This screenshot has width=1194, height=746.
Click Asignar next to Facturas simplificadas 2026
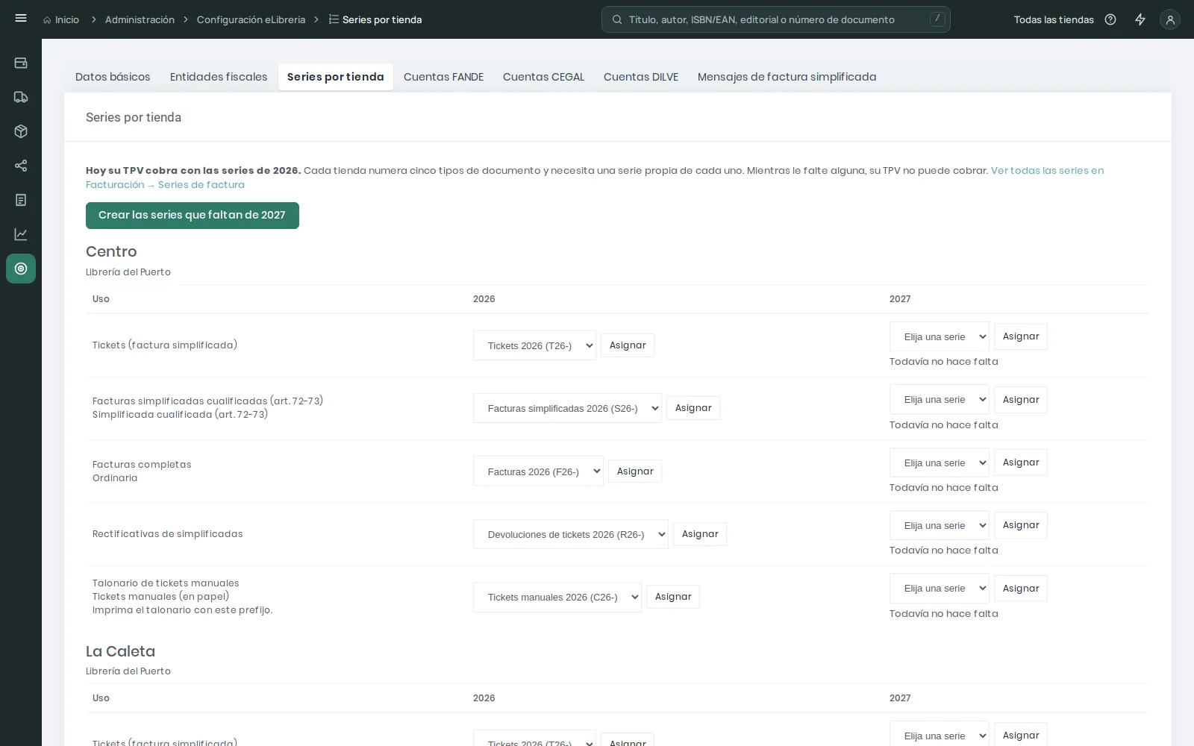click(693, 408)
